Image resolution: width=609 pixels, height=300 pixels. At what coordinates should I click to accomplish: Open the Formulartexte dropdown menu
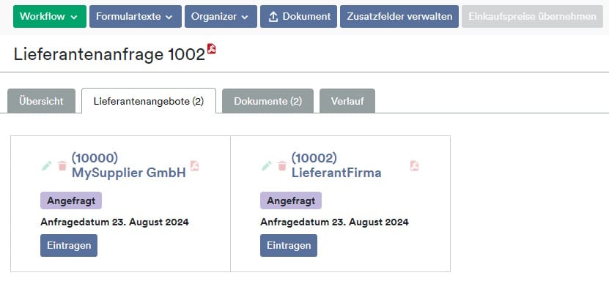point(136,16)
